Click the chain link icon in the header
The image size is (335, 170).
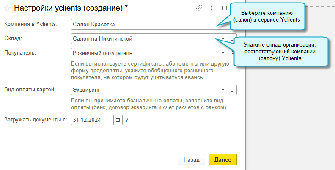pyautogui.click(x=199, y=8)
